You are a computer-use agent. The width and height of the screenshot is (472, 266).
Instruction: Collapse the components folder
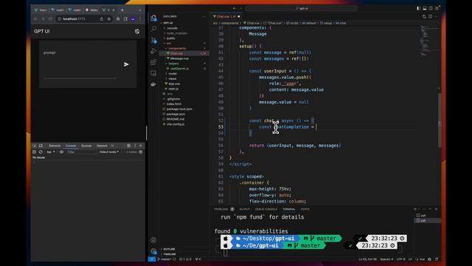coord(177,48)
